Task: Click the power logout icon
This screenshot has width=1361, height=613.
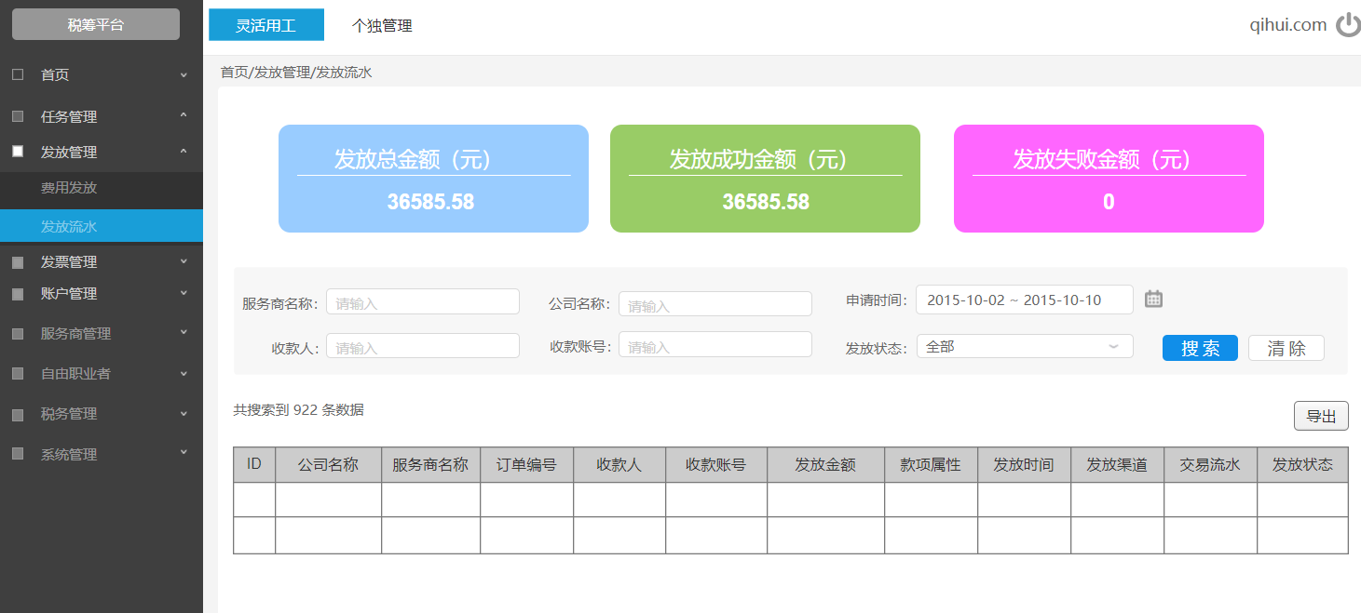Action: point(1348,25)
